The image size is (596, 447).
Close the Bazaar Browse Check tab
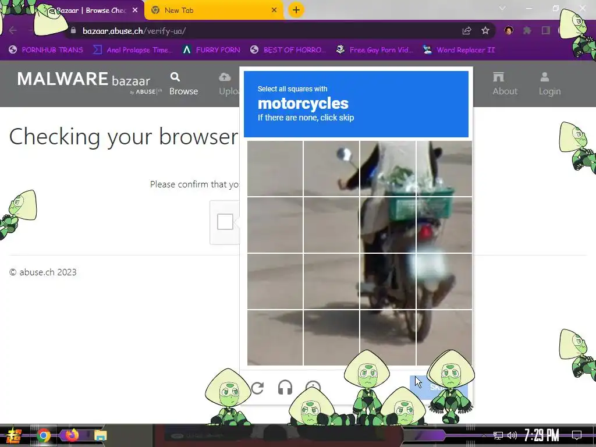(x=135, y=10)
